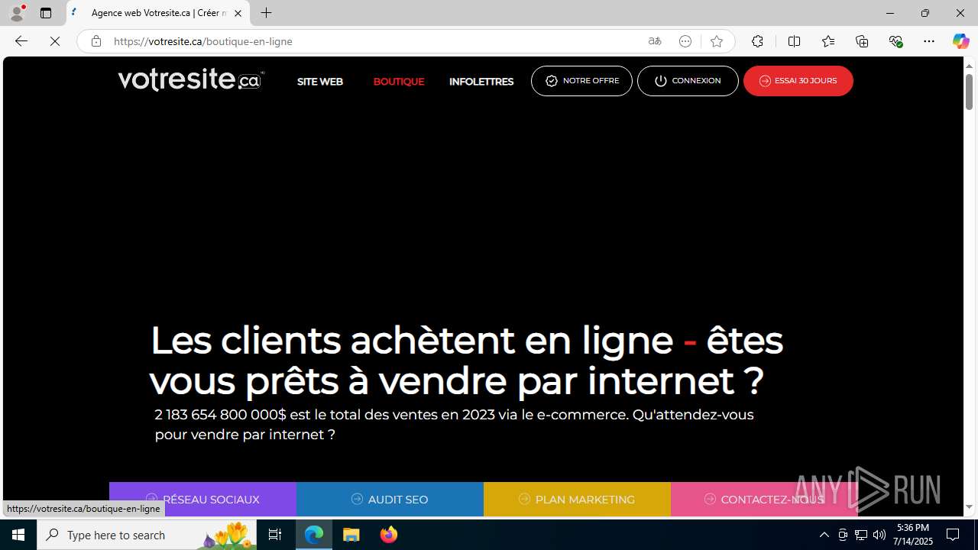The width and height of the screenshot is (978, 550).
Task: Open the AUDIT SEO tab
Action: 390,500
